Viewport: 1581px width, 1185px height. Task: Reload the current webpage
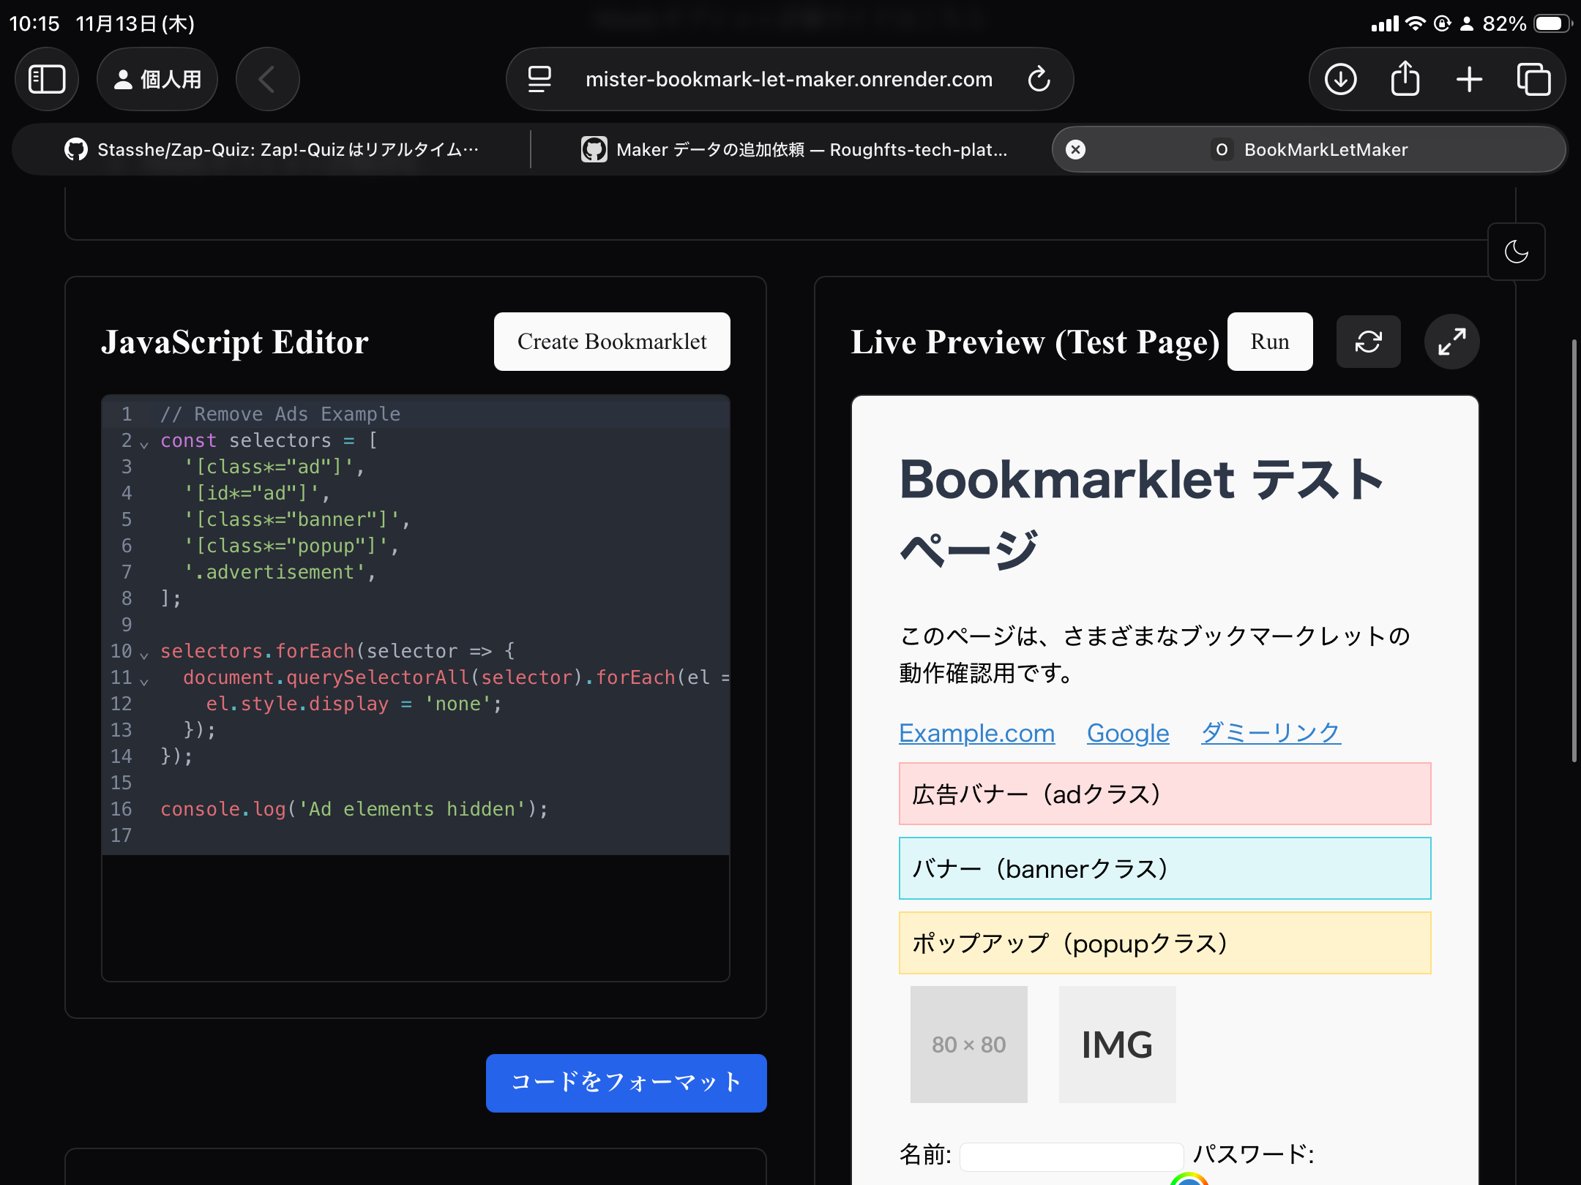pyautogui.click(x=1040, y=79)
